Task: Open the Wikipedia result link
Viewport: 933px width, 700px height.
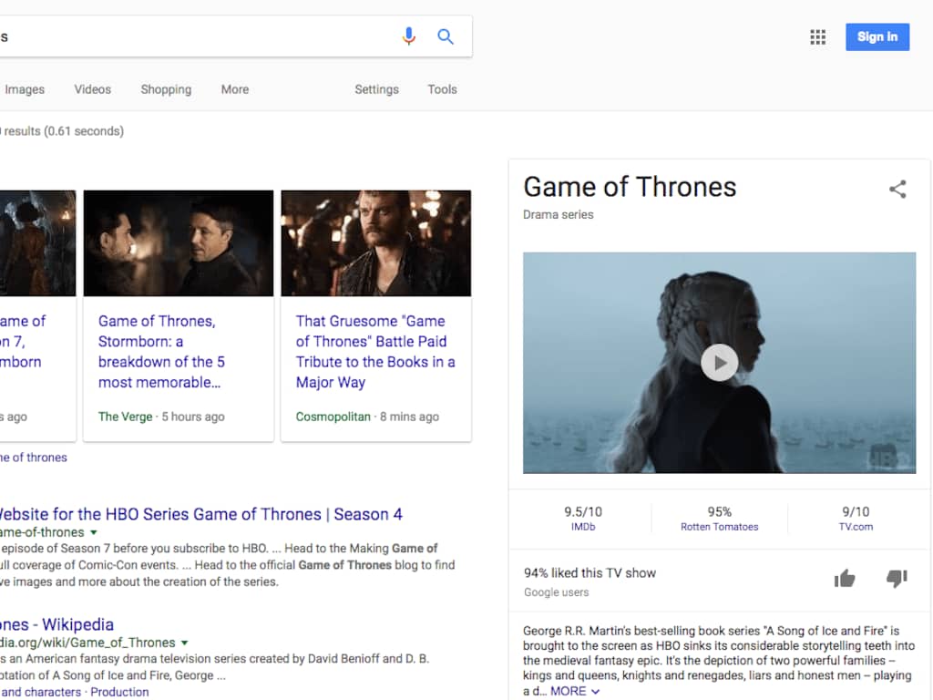Action: click(x=56, y=624)
